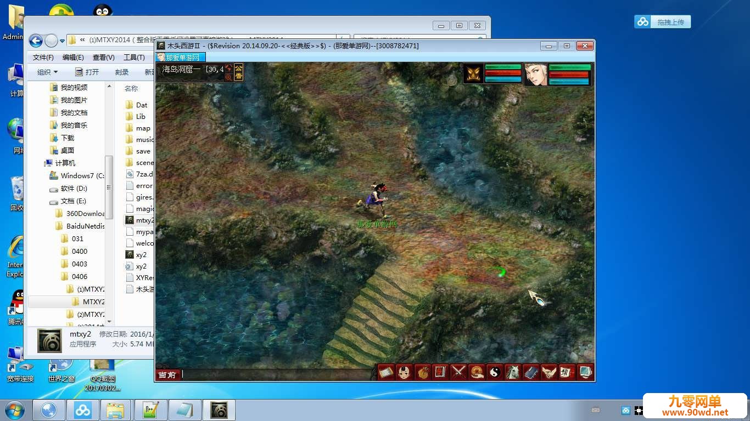Select 下载 in Explorer navigation tree
Viewport: 750px width, 421px height.
click(x=62, y=138)
